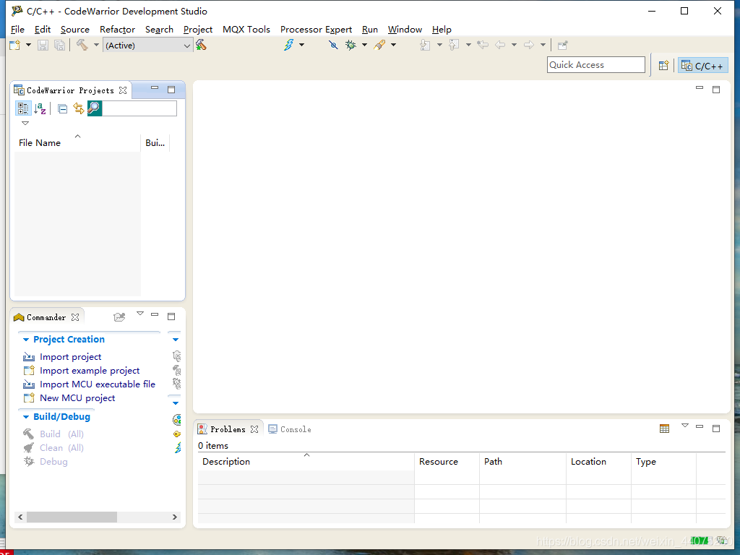This screenshot has width=740, height=555.
Task: Click the New wizard toolbar icon
Action: [x=15, y=46]
